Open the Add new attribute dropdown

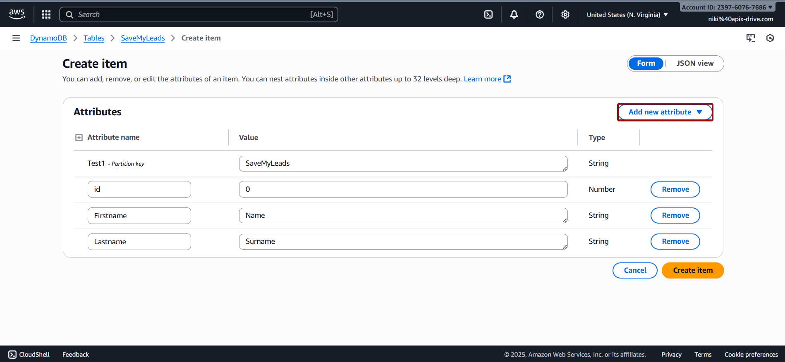665,112
